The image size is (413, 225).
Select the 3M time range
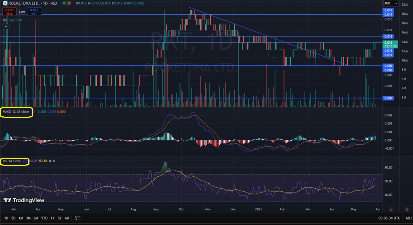pos(28,218)
